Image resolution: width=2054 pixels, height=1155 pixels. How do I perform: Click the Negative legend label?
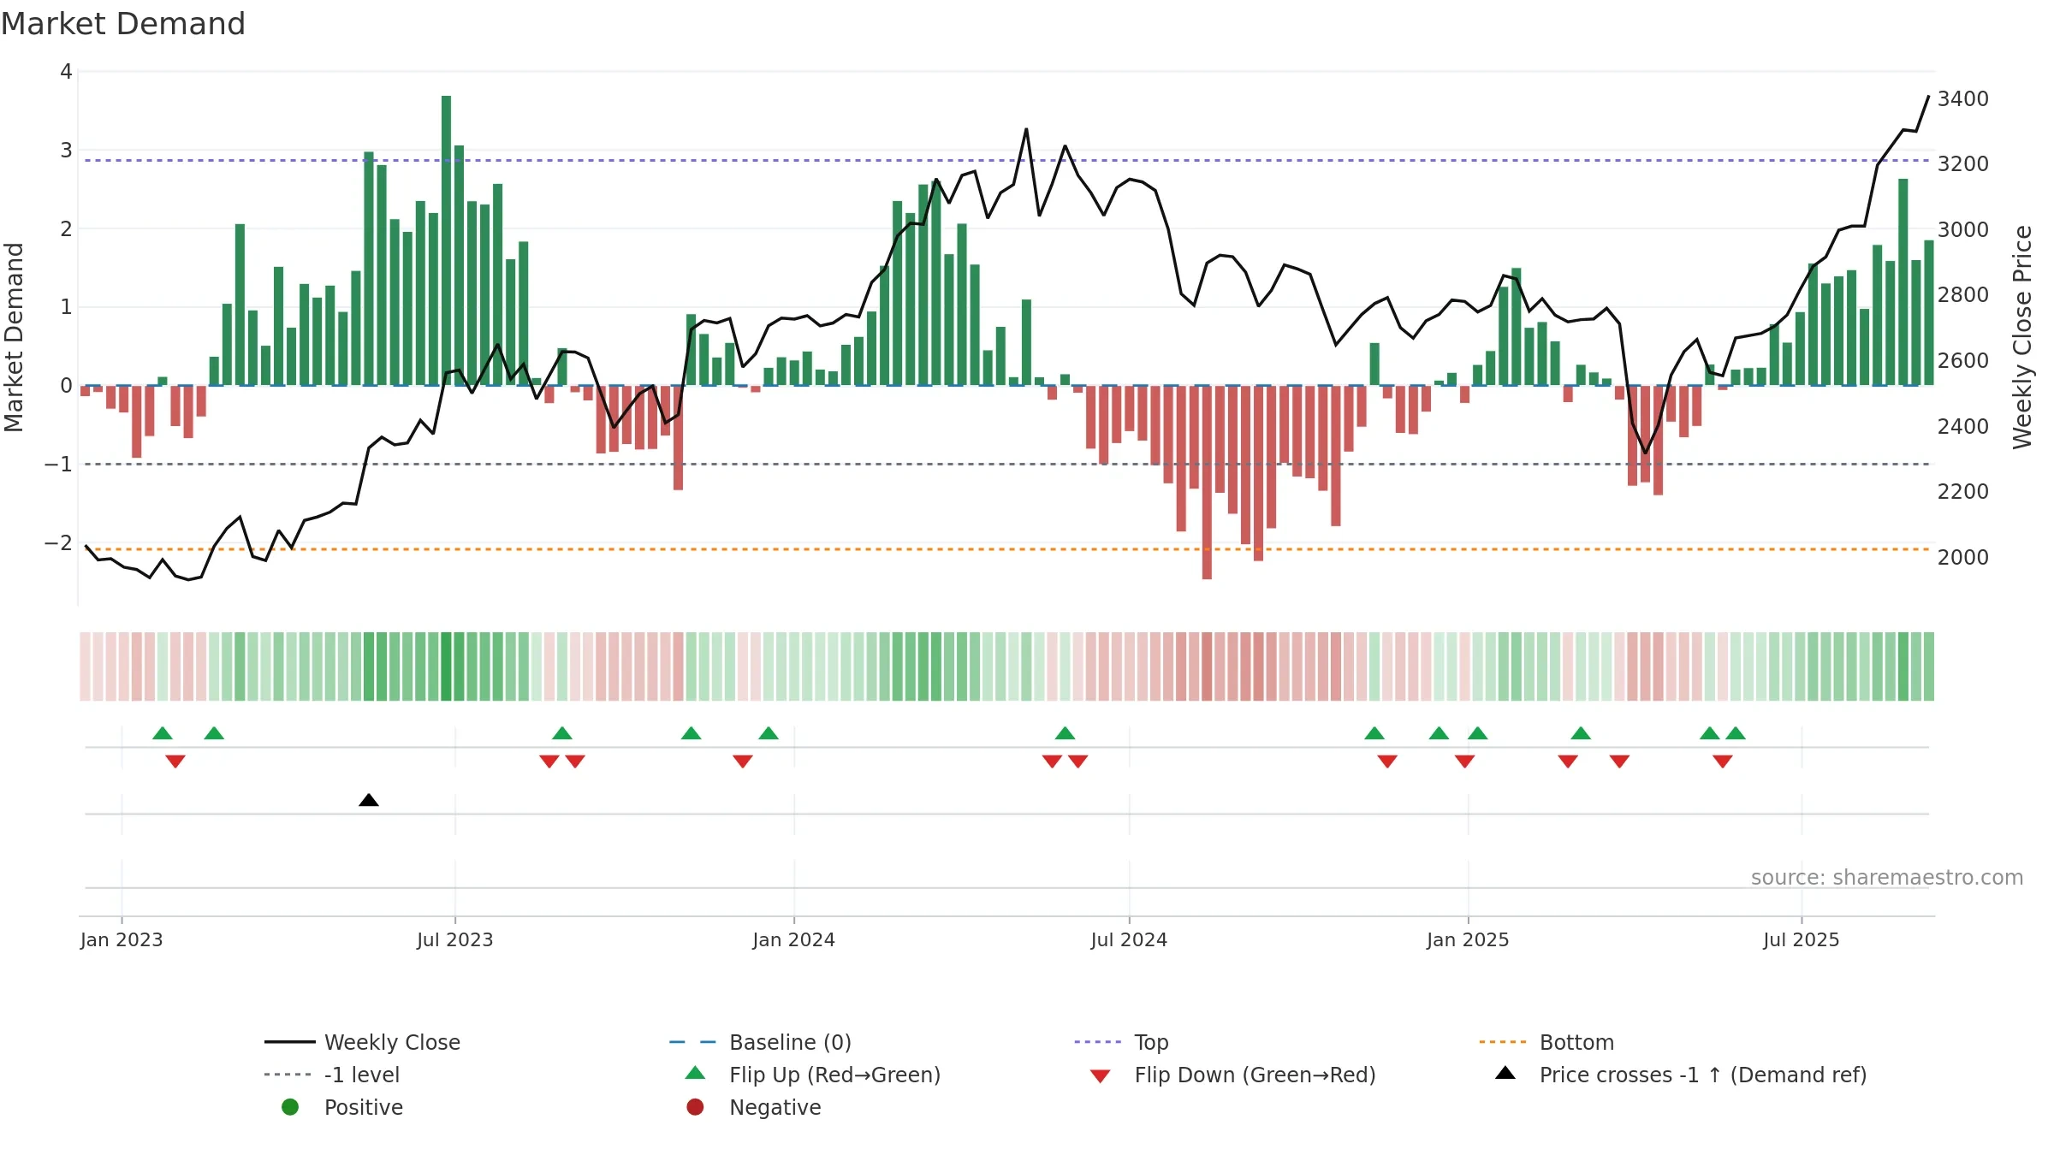click(775, 1107)
